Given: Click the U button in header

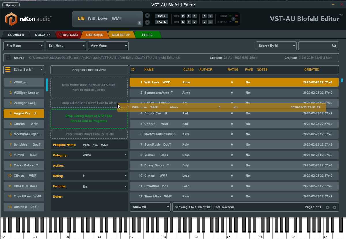Looking at the screenshot, I should click(210, 16).
